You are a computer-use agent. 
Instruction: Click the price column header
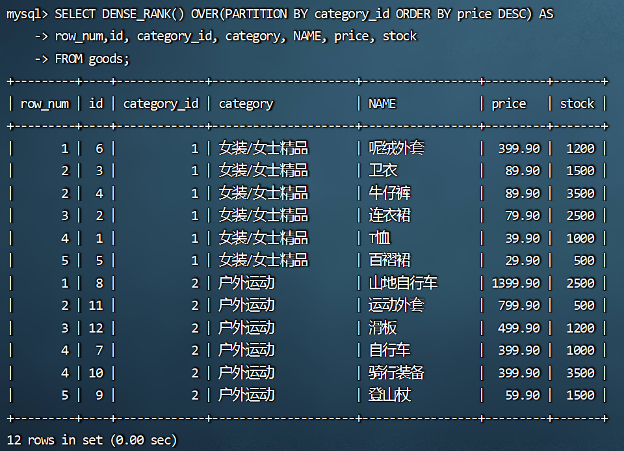(508, 103)
